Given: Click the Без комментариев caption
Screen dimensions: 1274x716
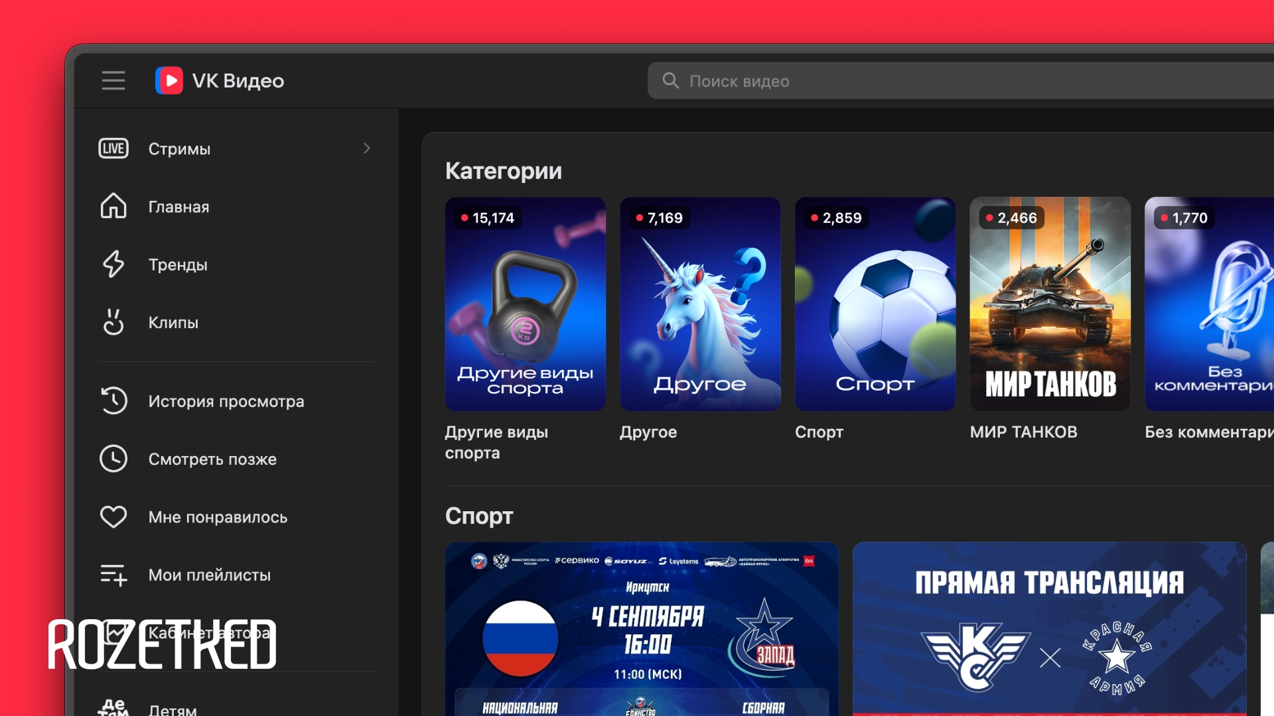Looking at the screenshot, I should (x=1209, y=432).
